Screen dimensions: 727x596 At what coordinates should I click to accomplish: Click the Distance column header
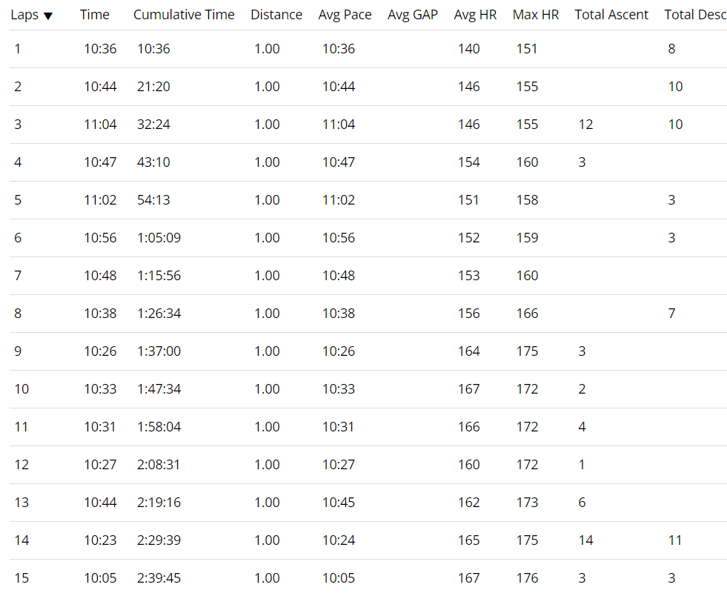coord(276,15)
